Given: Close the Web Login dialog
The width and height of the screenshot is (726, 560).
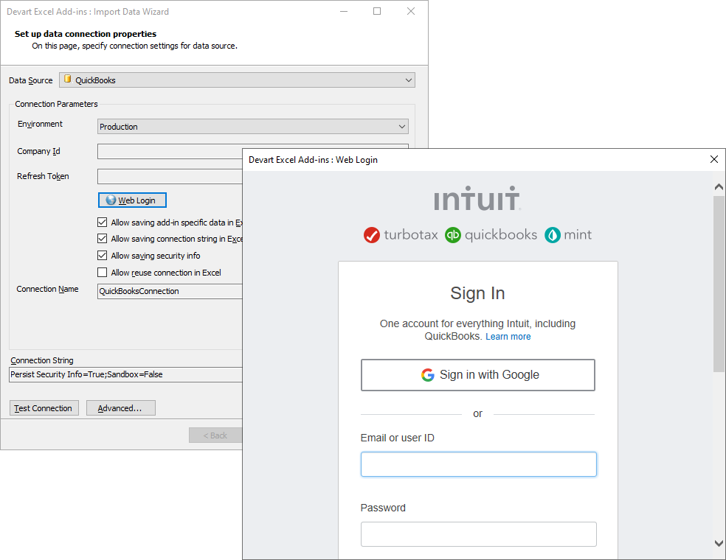Looking at the screenshot, I should [714, 159].
